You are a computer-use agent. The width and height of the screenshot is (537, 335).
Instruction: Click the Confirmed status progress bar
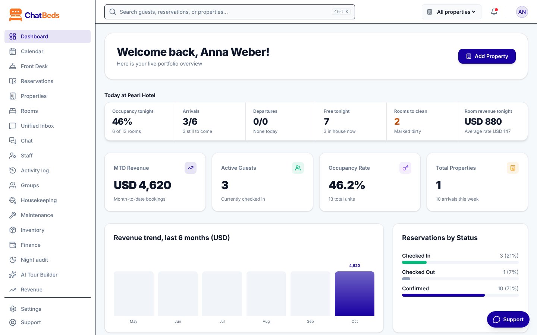tap(460, 295)
